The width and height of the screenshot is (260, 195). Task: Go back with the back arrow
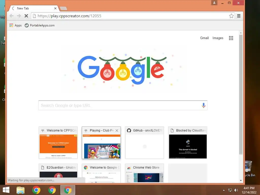coord(11,16)
